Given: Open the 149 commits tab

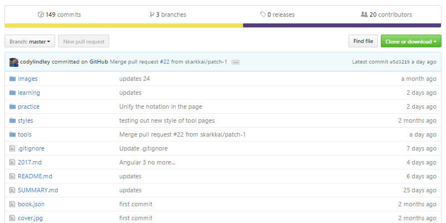Looking at the screenshot, I should tap(58, 14).
